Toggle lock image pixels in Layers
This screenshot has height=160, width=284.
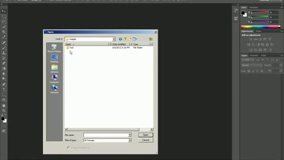point(253,71)
